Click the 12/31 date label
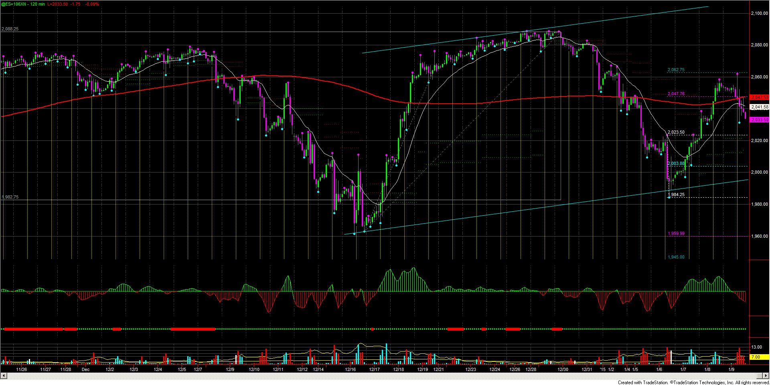This screenshot has width=770, height=385. tap(587, 370)
